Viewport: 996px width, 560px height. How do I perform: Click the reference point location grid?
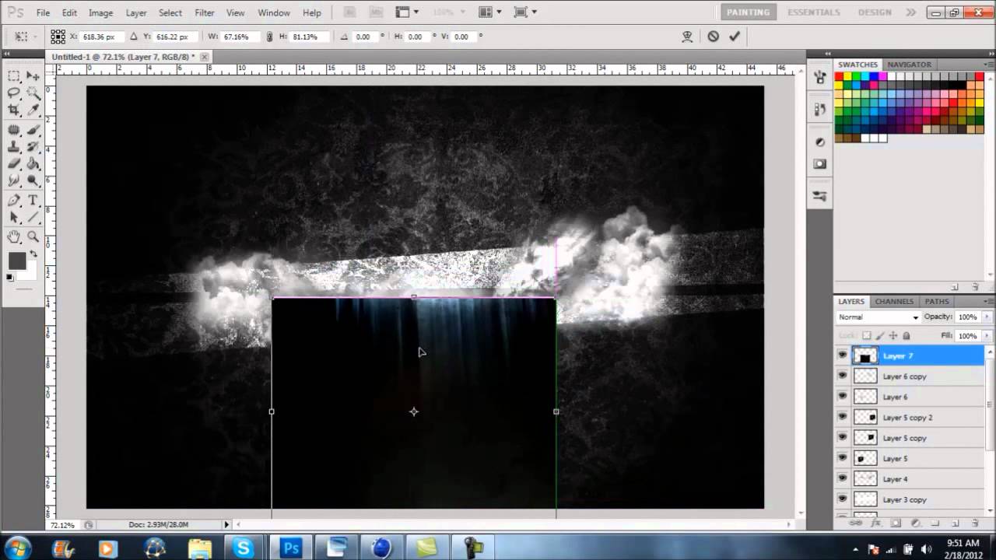[x=58, y=36]
